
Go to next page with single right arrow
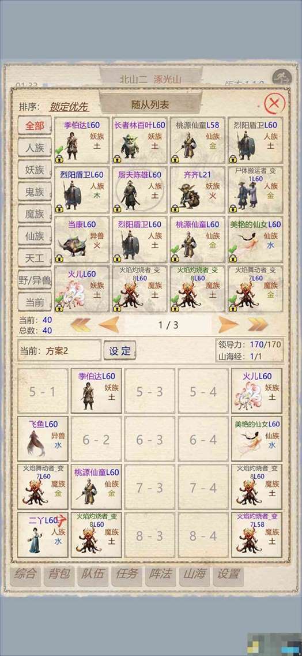228,325
